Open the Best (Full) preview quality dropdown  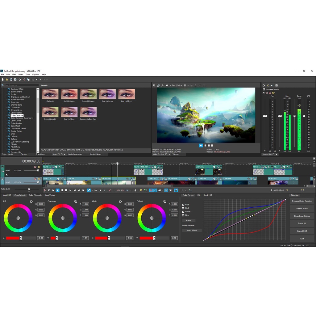pyautogui.click(x=177, y=85)
